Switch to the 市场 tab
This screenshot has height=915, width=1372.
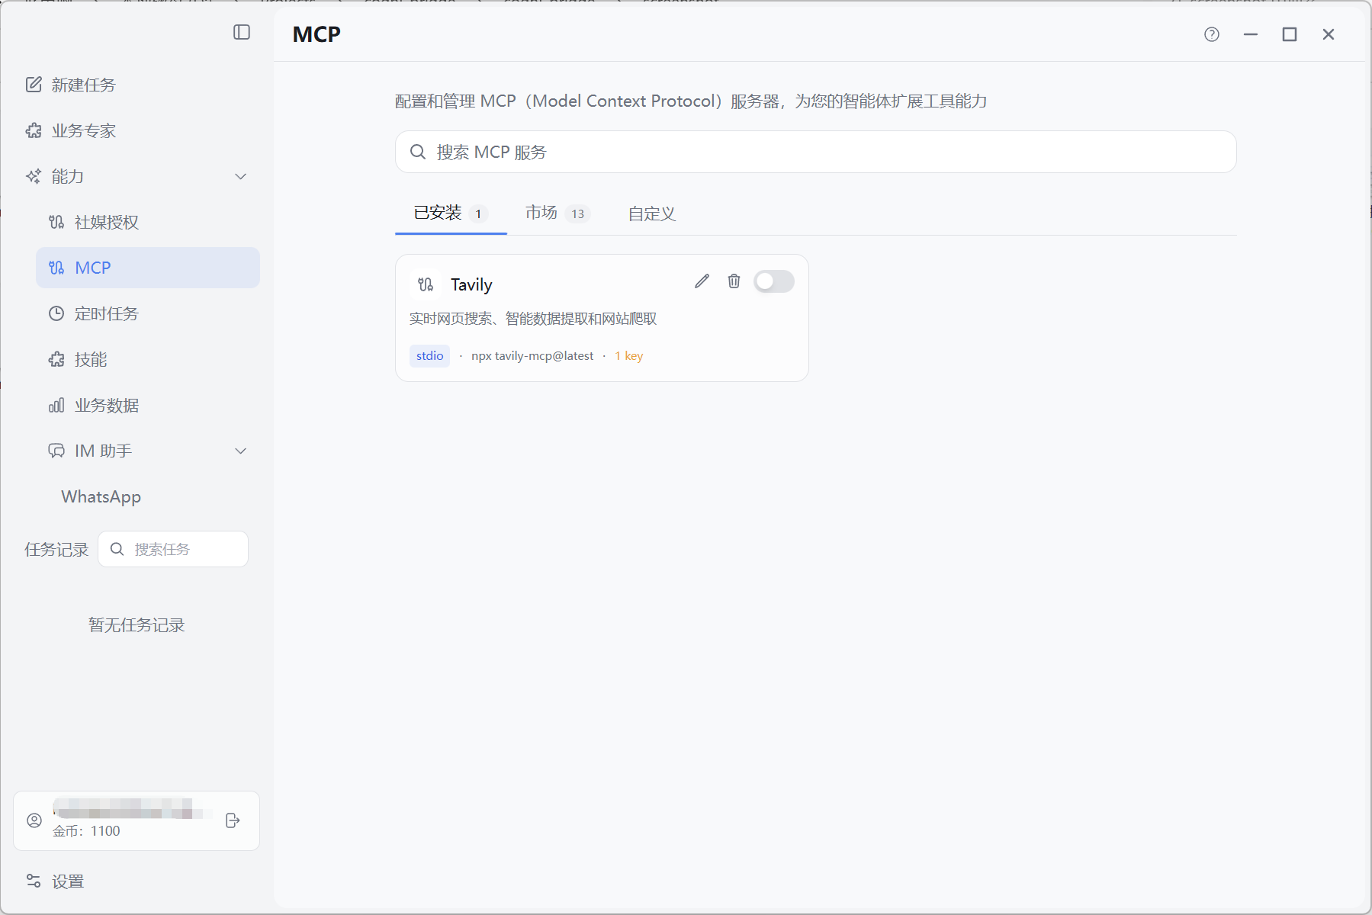(x=557, y=213)
